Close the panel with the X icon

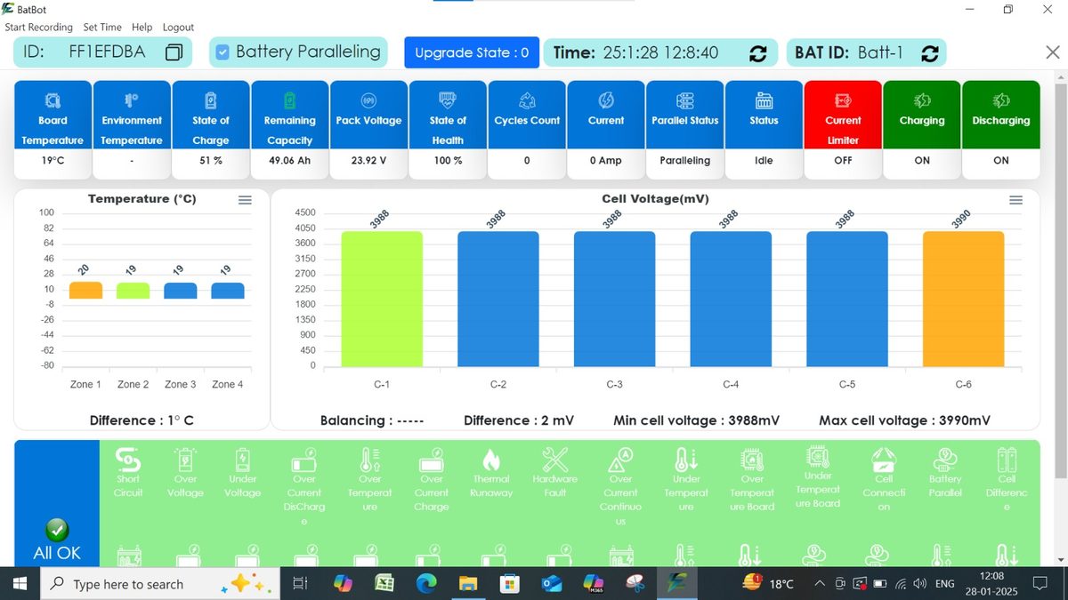point(1053,52)
